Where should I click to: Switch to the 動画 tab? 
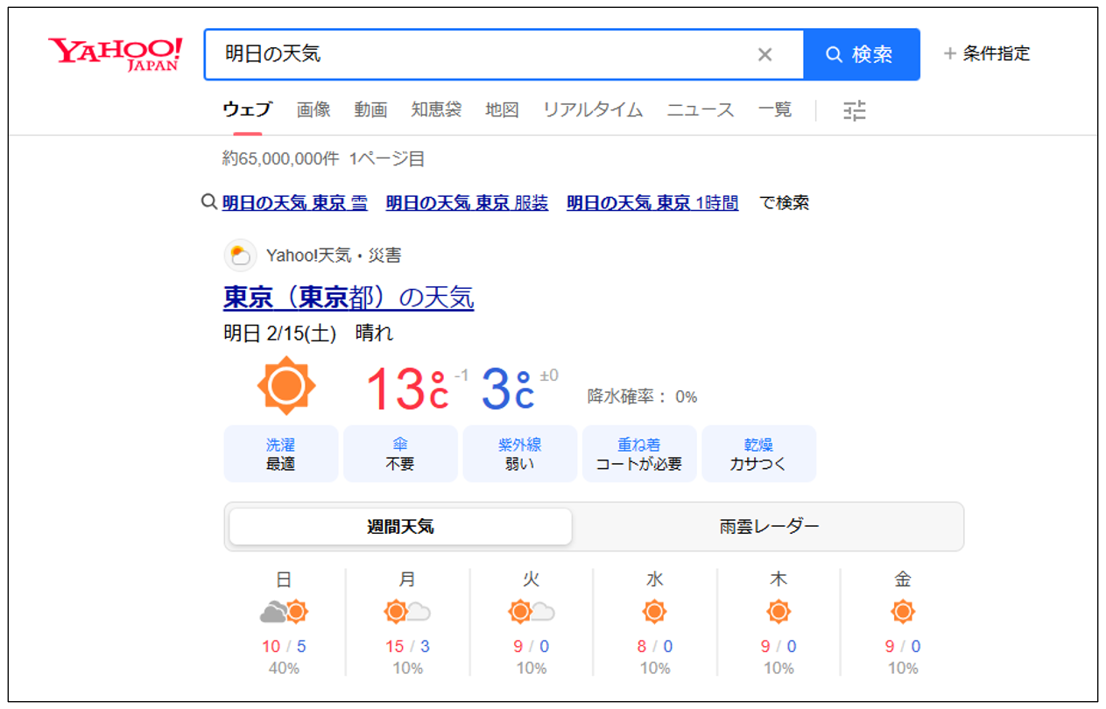point(371,109)
